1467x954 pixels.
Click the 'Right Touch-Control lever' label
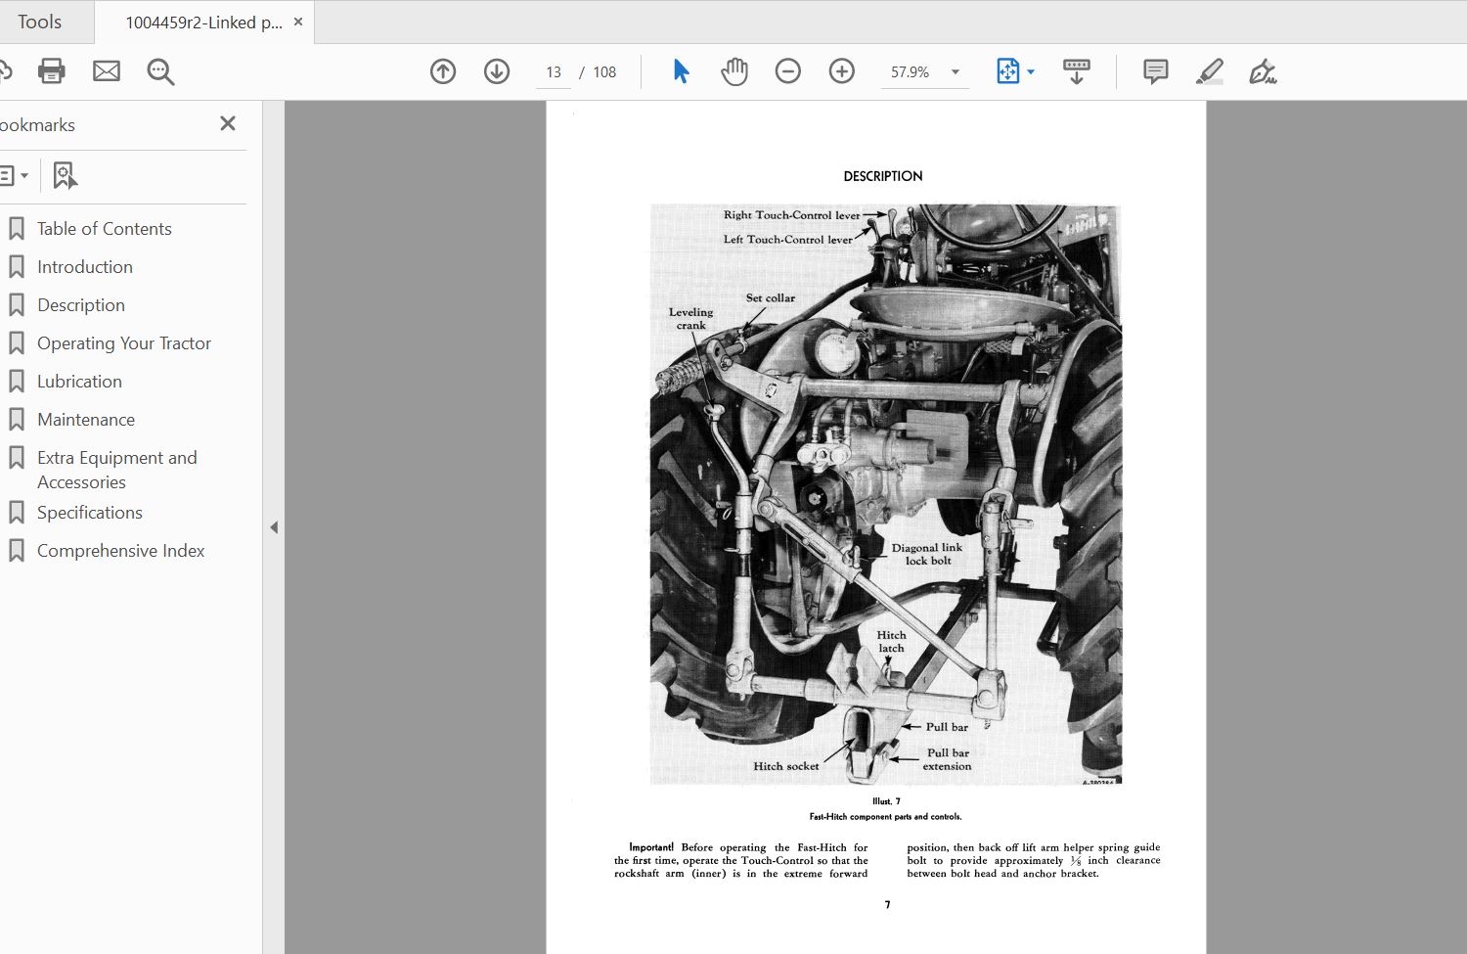pyautogui.click(x=792, y=215)
